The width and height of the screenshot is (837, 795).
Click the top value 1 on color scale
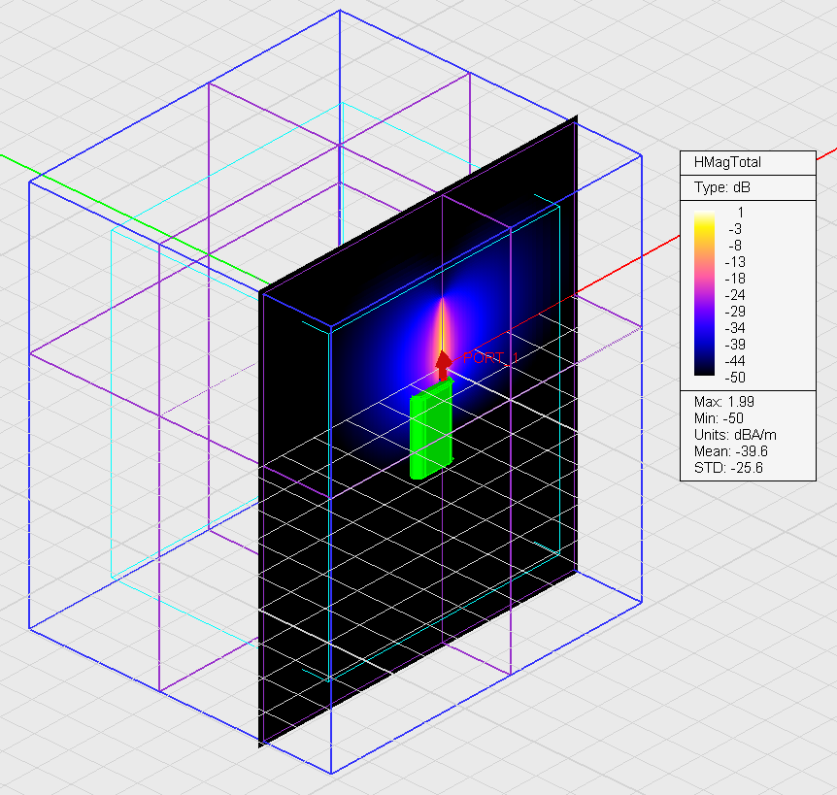[740, 212]
